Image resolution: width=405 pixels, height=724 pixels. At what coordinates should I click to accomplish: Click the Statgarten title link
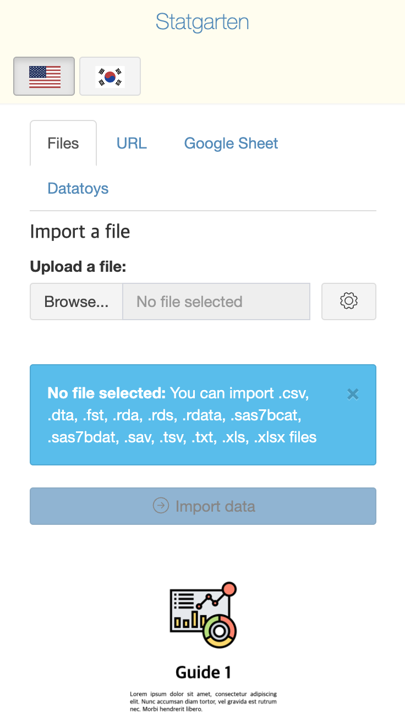(202, 22)
